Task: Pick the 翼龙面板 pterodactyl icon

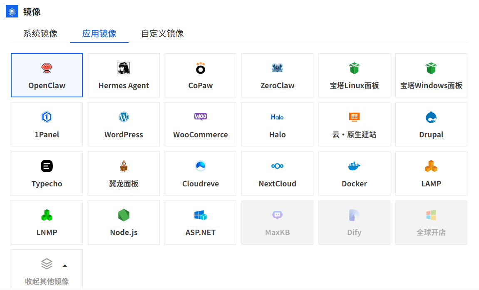Action: pos(124,166)
